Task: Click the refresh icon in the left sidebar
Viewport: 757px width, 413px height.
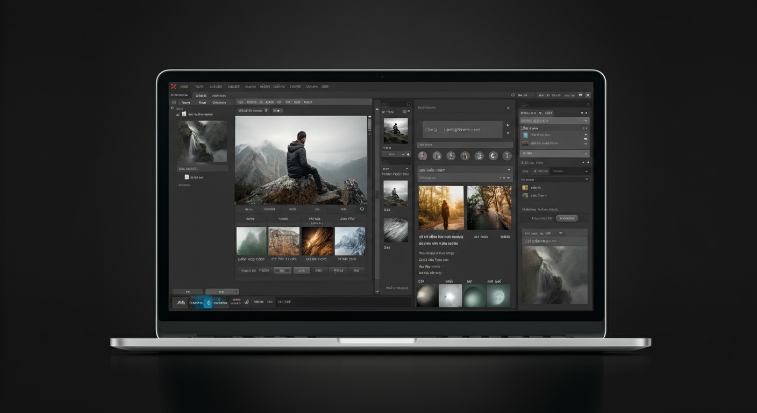Action: coord(172,108)
